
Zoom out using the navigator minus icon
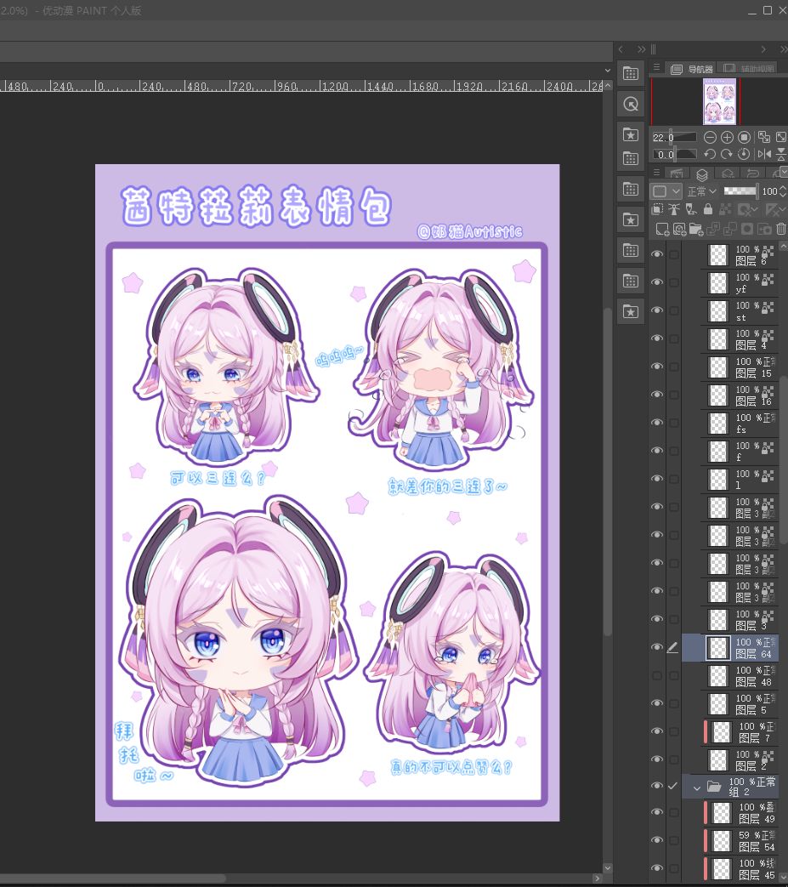(x=710, y=137)
